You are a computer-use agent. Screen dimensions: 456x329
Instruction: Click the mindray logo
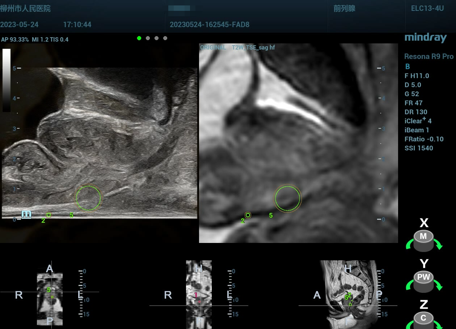(x=426, y=37)
